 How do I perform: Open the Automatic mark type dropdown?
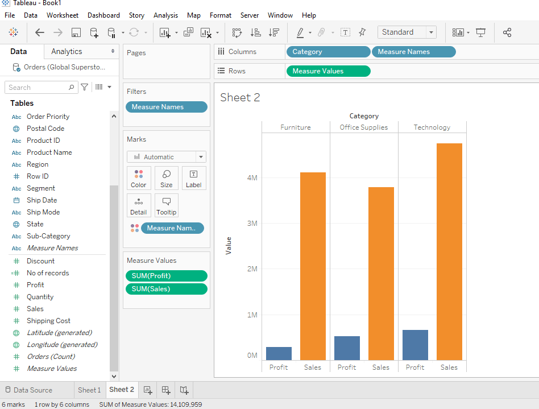coord(201,156)
